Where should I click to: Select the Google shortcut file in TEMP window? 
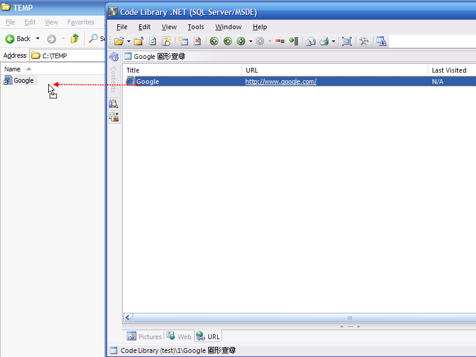pyautogui.click(x=19, y=80)
